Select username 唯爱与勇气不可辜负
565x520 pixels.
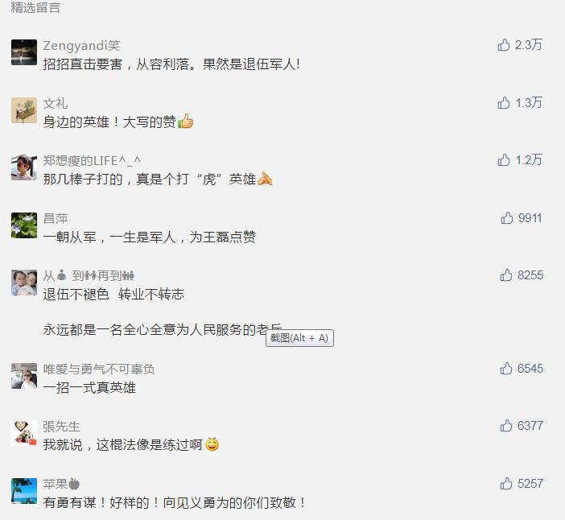(99, 369)
